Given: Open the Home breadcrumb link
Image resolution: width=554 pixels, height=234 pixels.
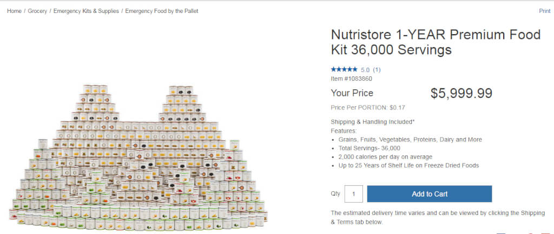Looking at the screenshot, I should [14, 11].
